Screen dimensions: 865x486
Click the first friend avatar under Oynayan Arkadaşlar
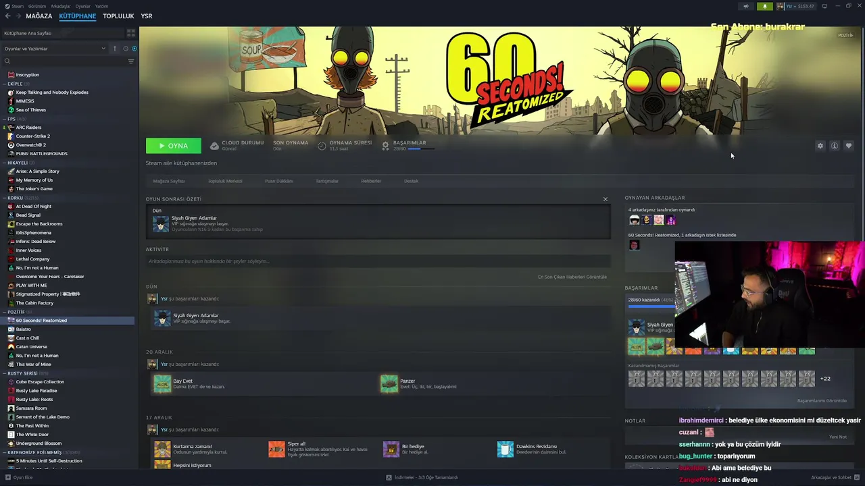(634, 220)
